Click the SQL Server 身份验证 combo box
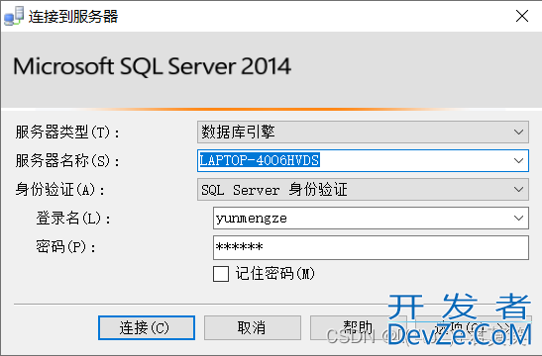Screen dimensions: 542x356 (x=363, y=190)
